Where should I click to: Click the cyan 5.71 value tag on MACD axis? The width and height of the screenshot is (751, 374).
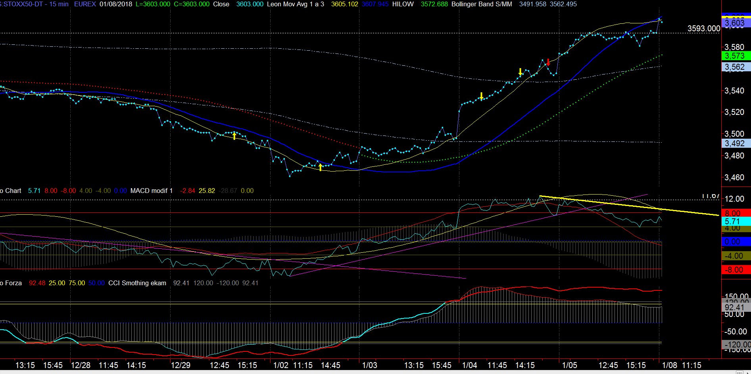736,221
